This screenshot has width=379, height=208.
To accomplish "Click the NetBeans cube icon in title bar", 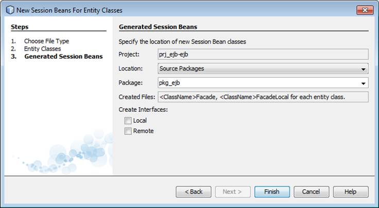I will pos(9,10).
